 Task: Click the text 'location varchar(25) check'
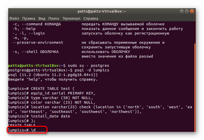[61, 107]
